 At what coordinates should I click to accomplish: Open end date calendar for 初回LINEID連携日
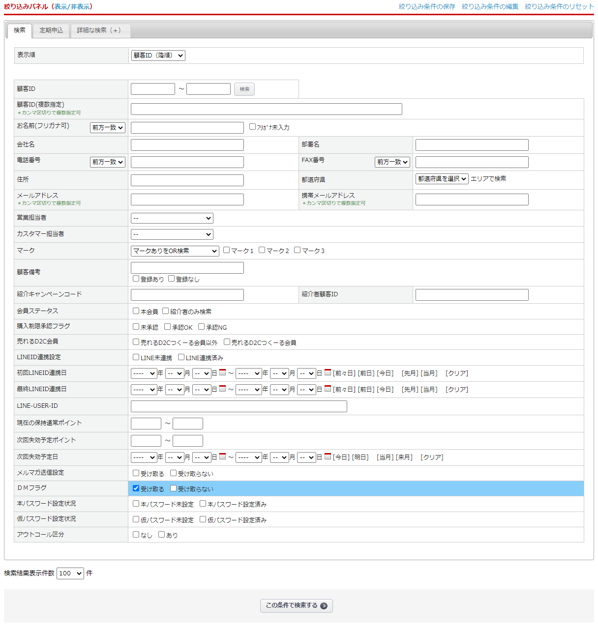[x=328, y=372]
